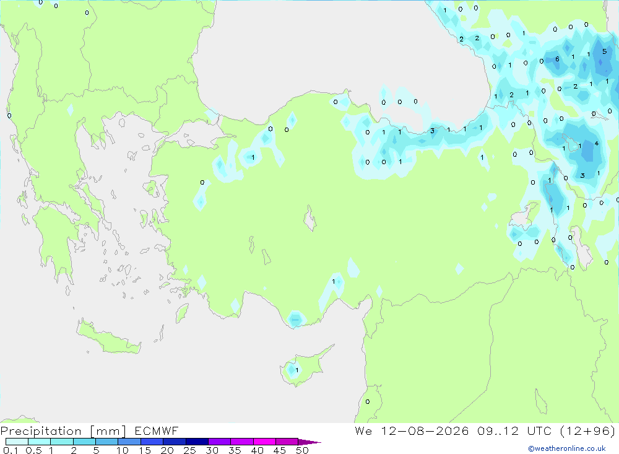Click the legend tick label '15'
Screen dimensions: 619x454
[x=145, y=450]
